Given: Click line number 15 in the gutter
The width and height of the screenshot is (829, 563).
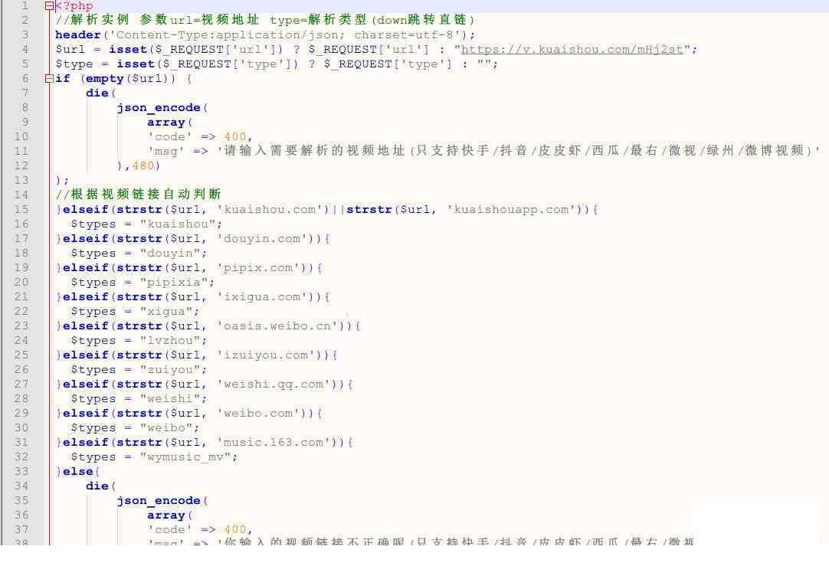Looking at the screenshot, I should pos(21,209).
